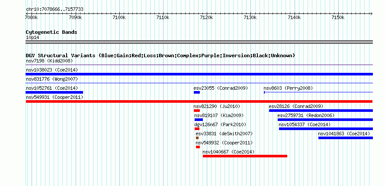
Task: Click the nsv549932 (Cooper2011) label
Action: [224, 143]
